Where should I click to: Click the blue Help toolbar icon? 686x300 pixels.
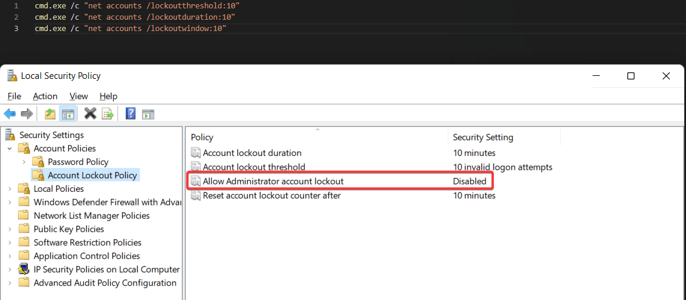pyautogui.click(x=130, y=114)
